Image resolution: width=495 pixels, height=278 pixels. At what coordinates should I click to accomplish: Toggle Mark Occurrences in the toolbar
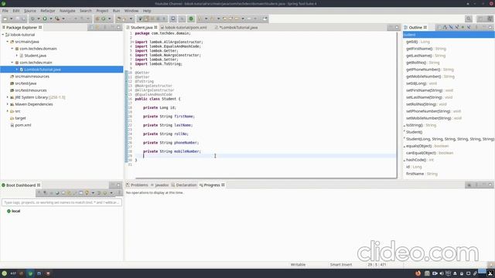[x=146, y=19]
